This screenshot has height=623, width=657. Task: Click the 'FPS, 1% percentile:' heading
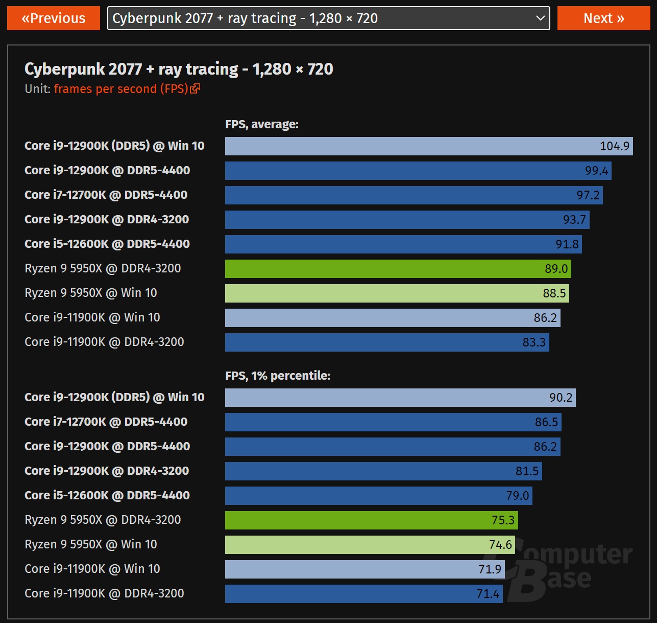click(x=278, y=376)
